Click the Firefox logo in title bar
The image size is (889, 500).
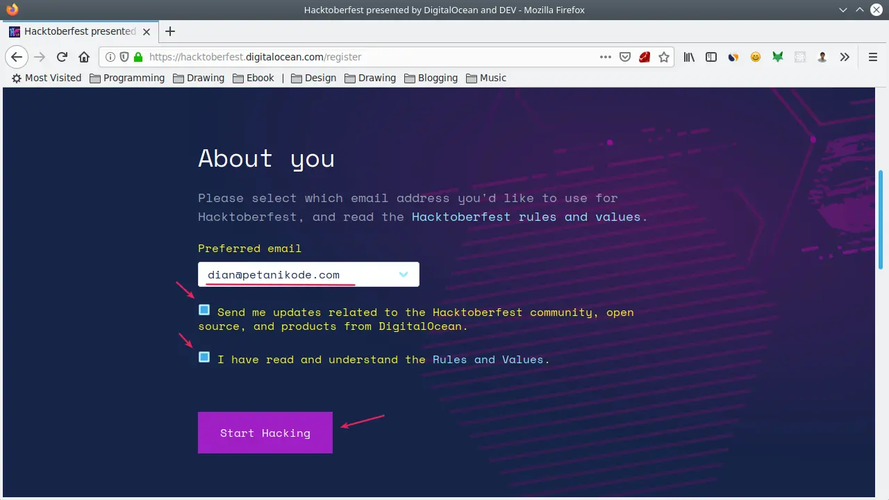click(x=12, y=10)
